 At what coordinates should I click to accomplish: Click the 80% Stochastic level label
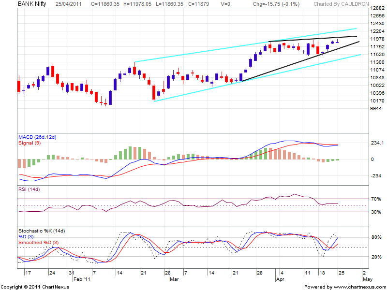(x=375, y=237)
